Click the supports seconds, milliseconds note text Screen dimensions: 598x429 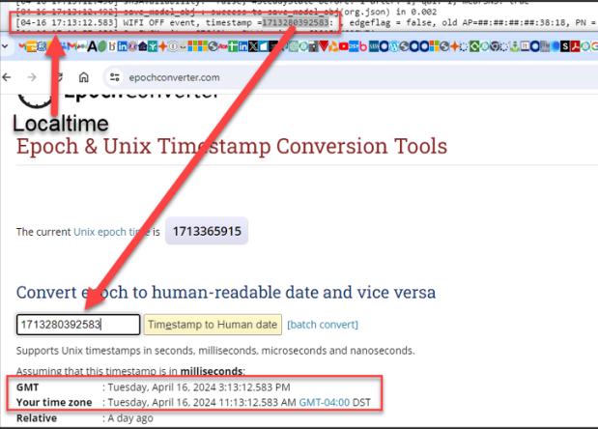[x=215, y=351]
